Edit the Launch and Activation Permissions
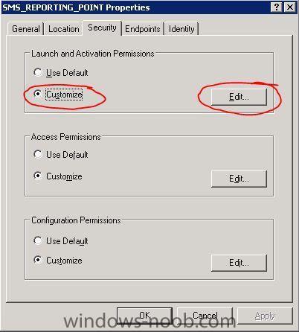Screen dimensions: 299x332 click(239, 97)
